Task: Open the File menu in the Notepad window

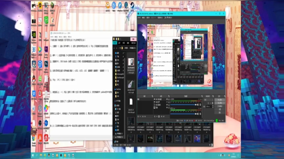Action: (x=52, y=37)
